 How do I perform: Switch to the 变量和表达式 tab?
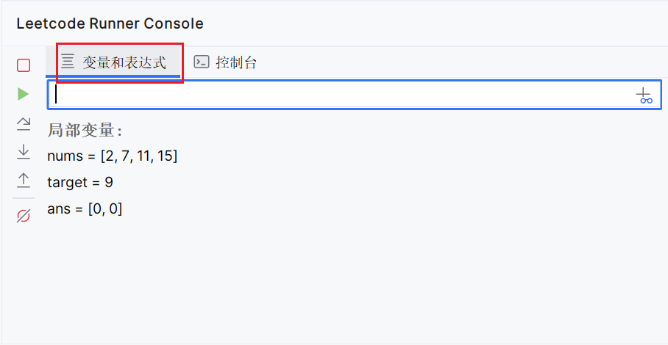pyautogui.click(x=113, y=62)
